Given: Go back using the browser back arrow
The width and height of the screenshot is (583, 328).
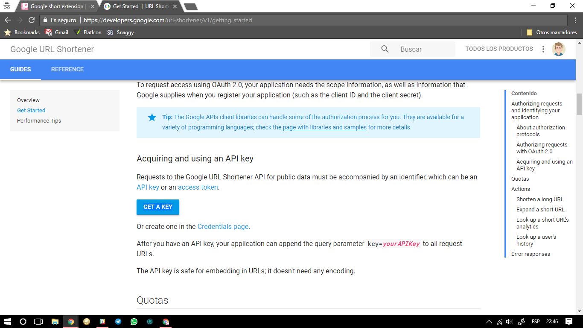Looking at the screenshot, I should (x=8, y=20).
